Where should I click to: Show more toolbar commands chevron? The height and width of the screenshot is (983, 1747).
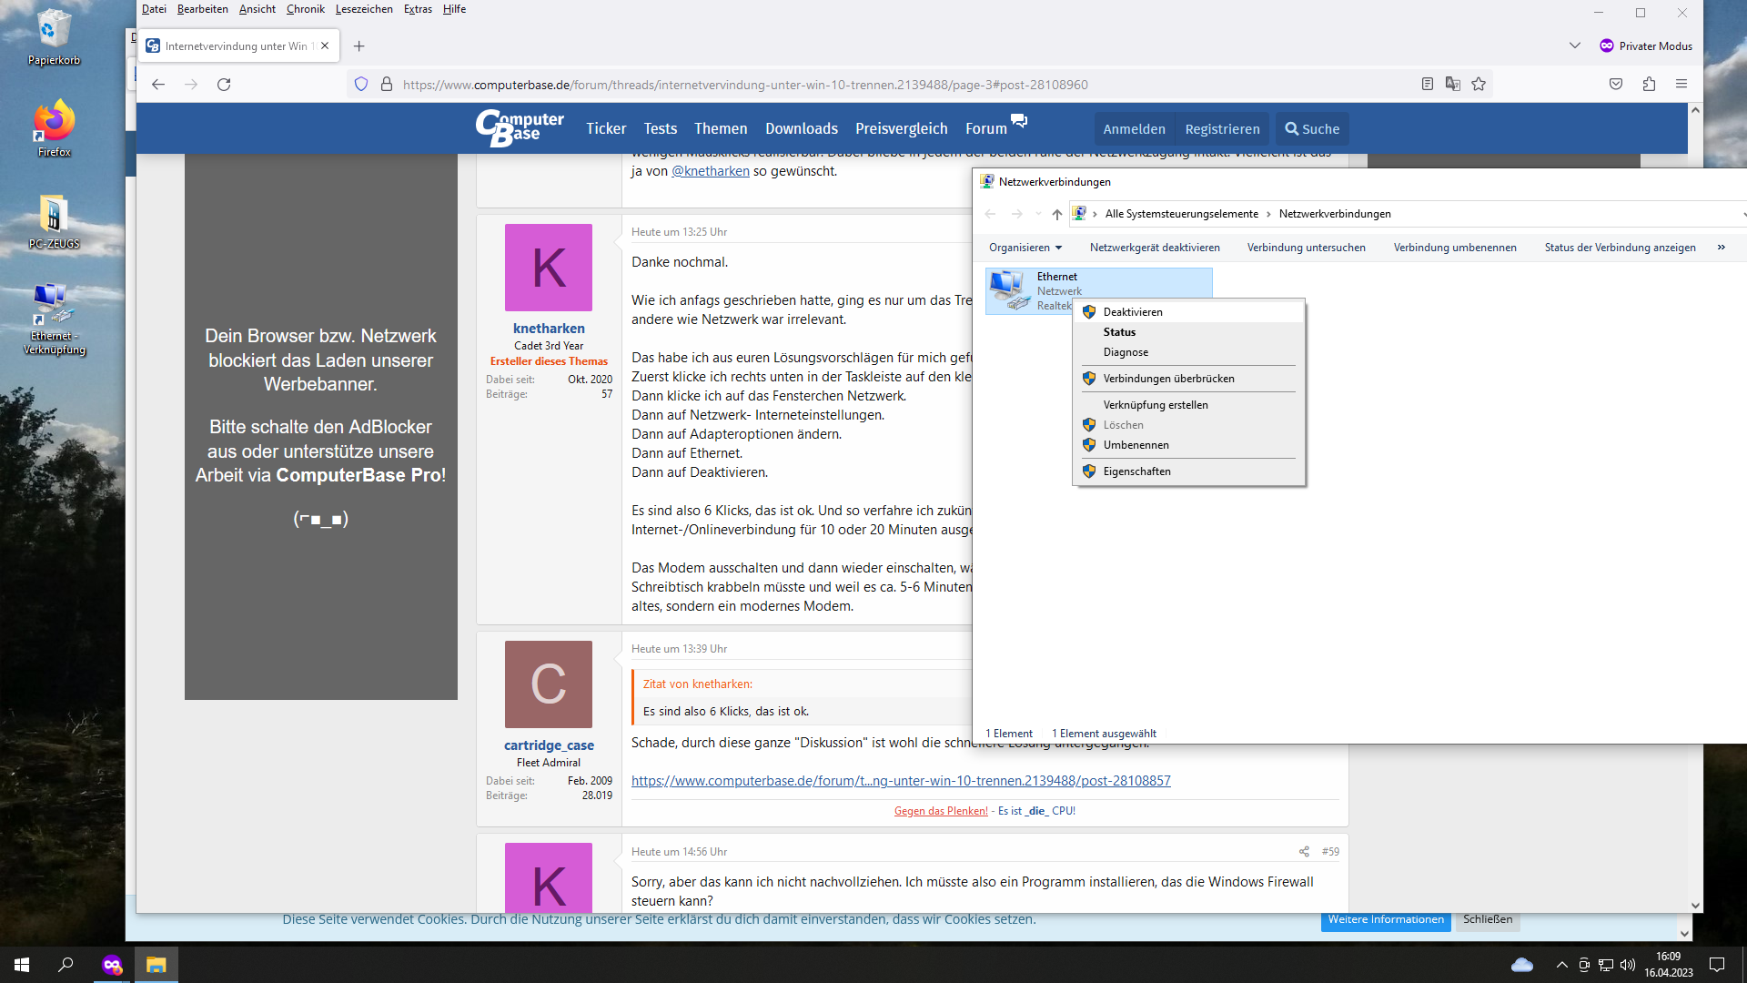click(1722, 248)
